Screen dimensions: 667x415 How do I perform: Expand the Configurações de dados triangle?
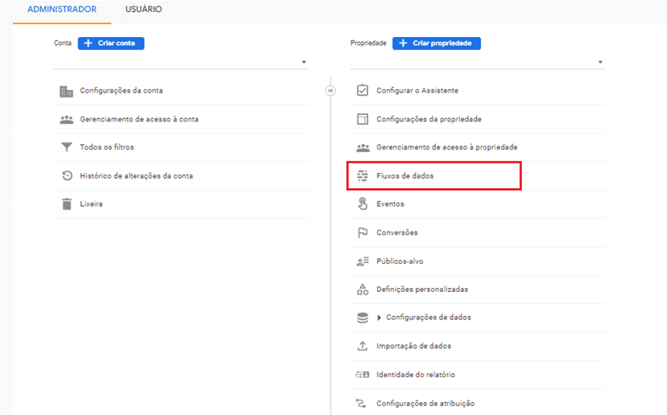pyautogui.click(x=379, y=318)
